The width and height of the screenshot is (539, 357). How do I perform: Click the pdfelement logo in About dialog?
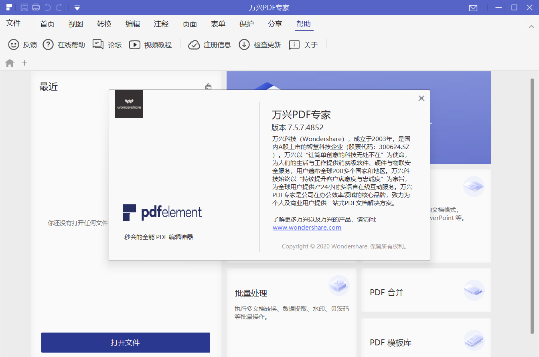162,212
